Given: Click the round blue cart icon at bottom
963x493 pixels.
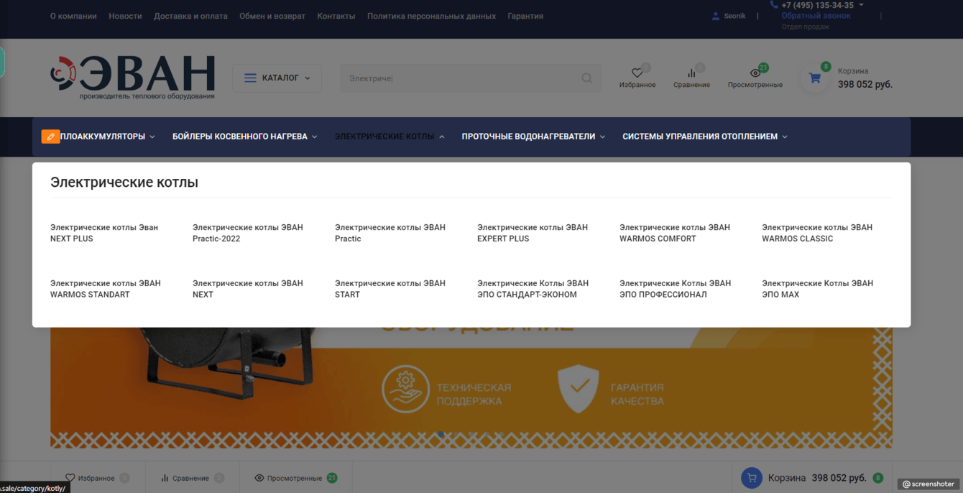Looking at the screenshot, I should point(752,478).
